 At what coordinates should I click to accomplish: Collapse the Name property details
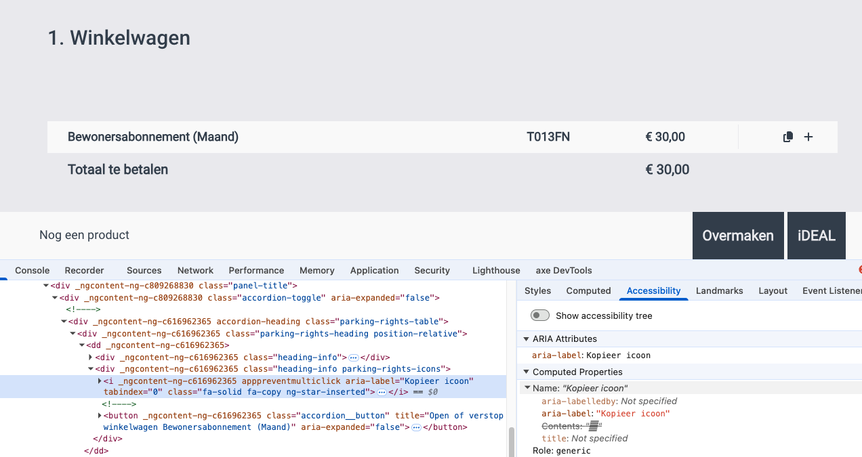tap(528, 388)
